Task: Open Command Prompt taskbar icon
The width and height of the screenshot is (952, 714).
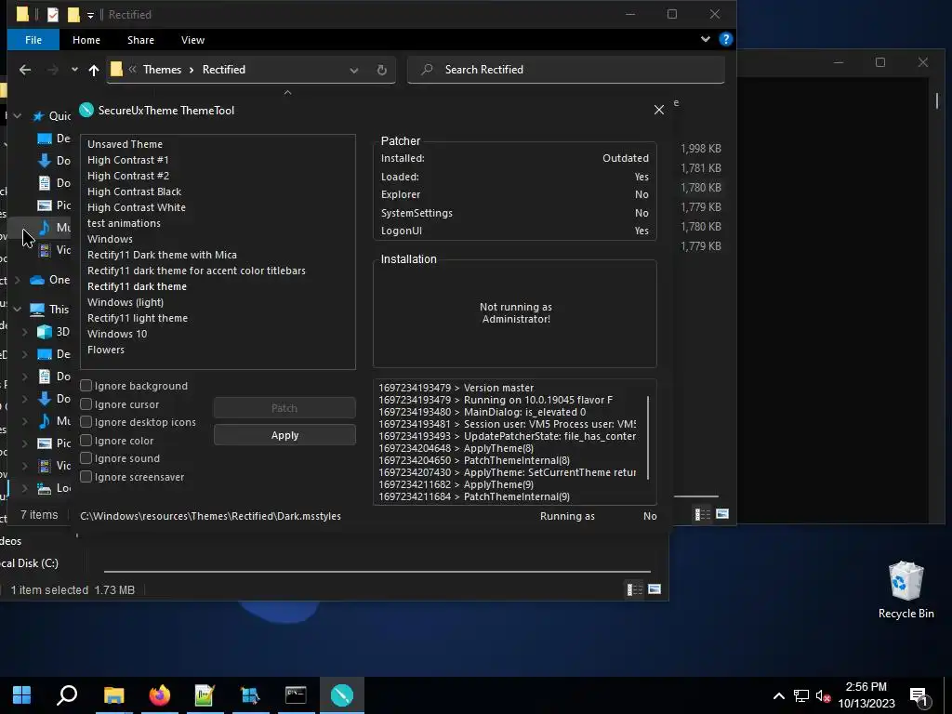Action: [296, 694]
